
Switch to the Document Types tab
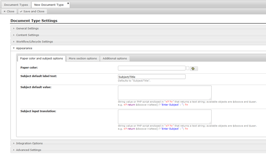tap(16, 5)
